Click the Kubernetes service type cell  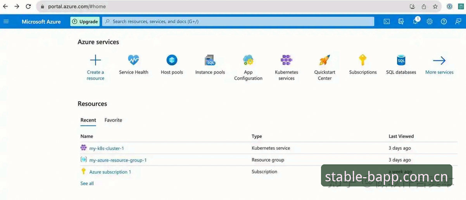coord(271,148)
